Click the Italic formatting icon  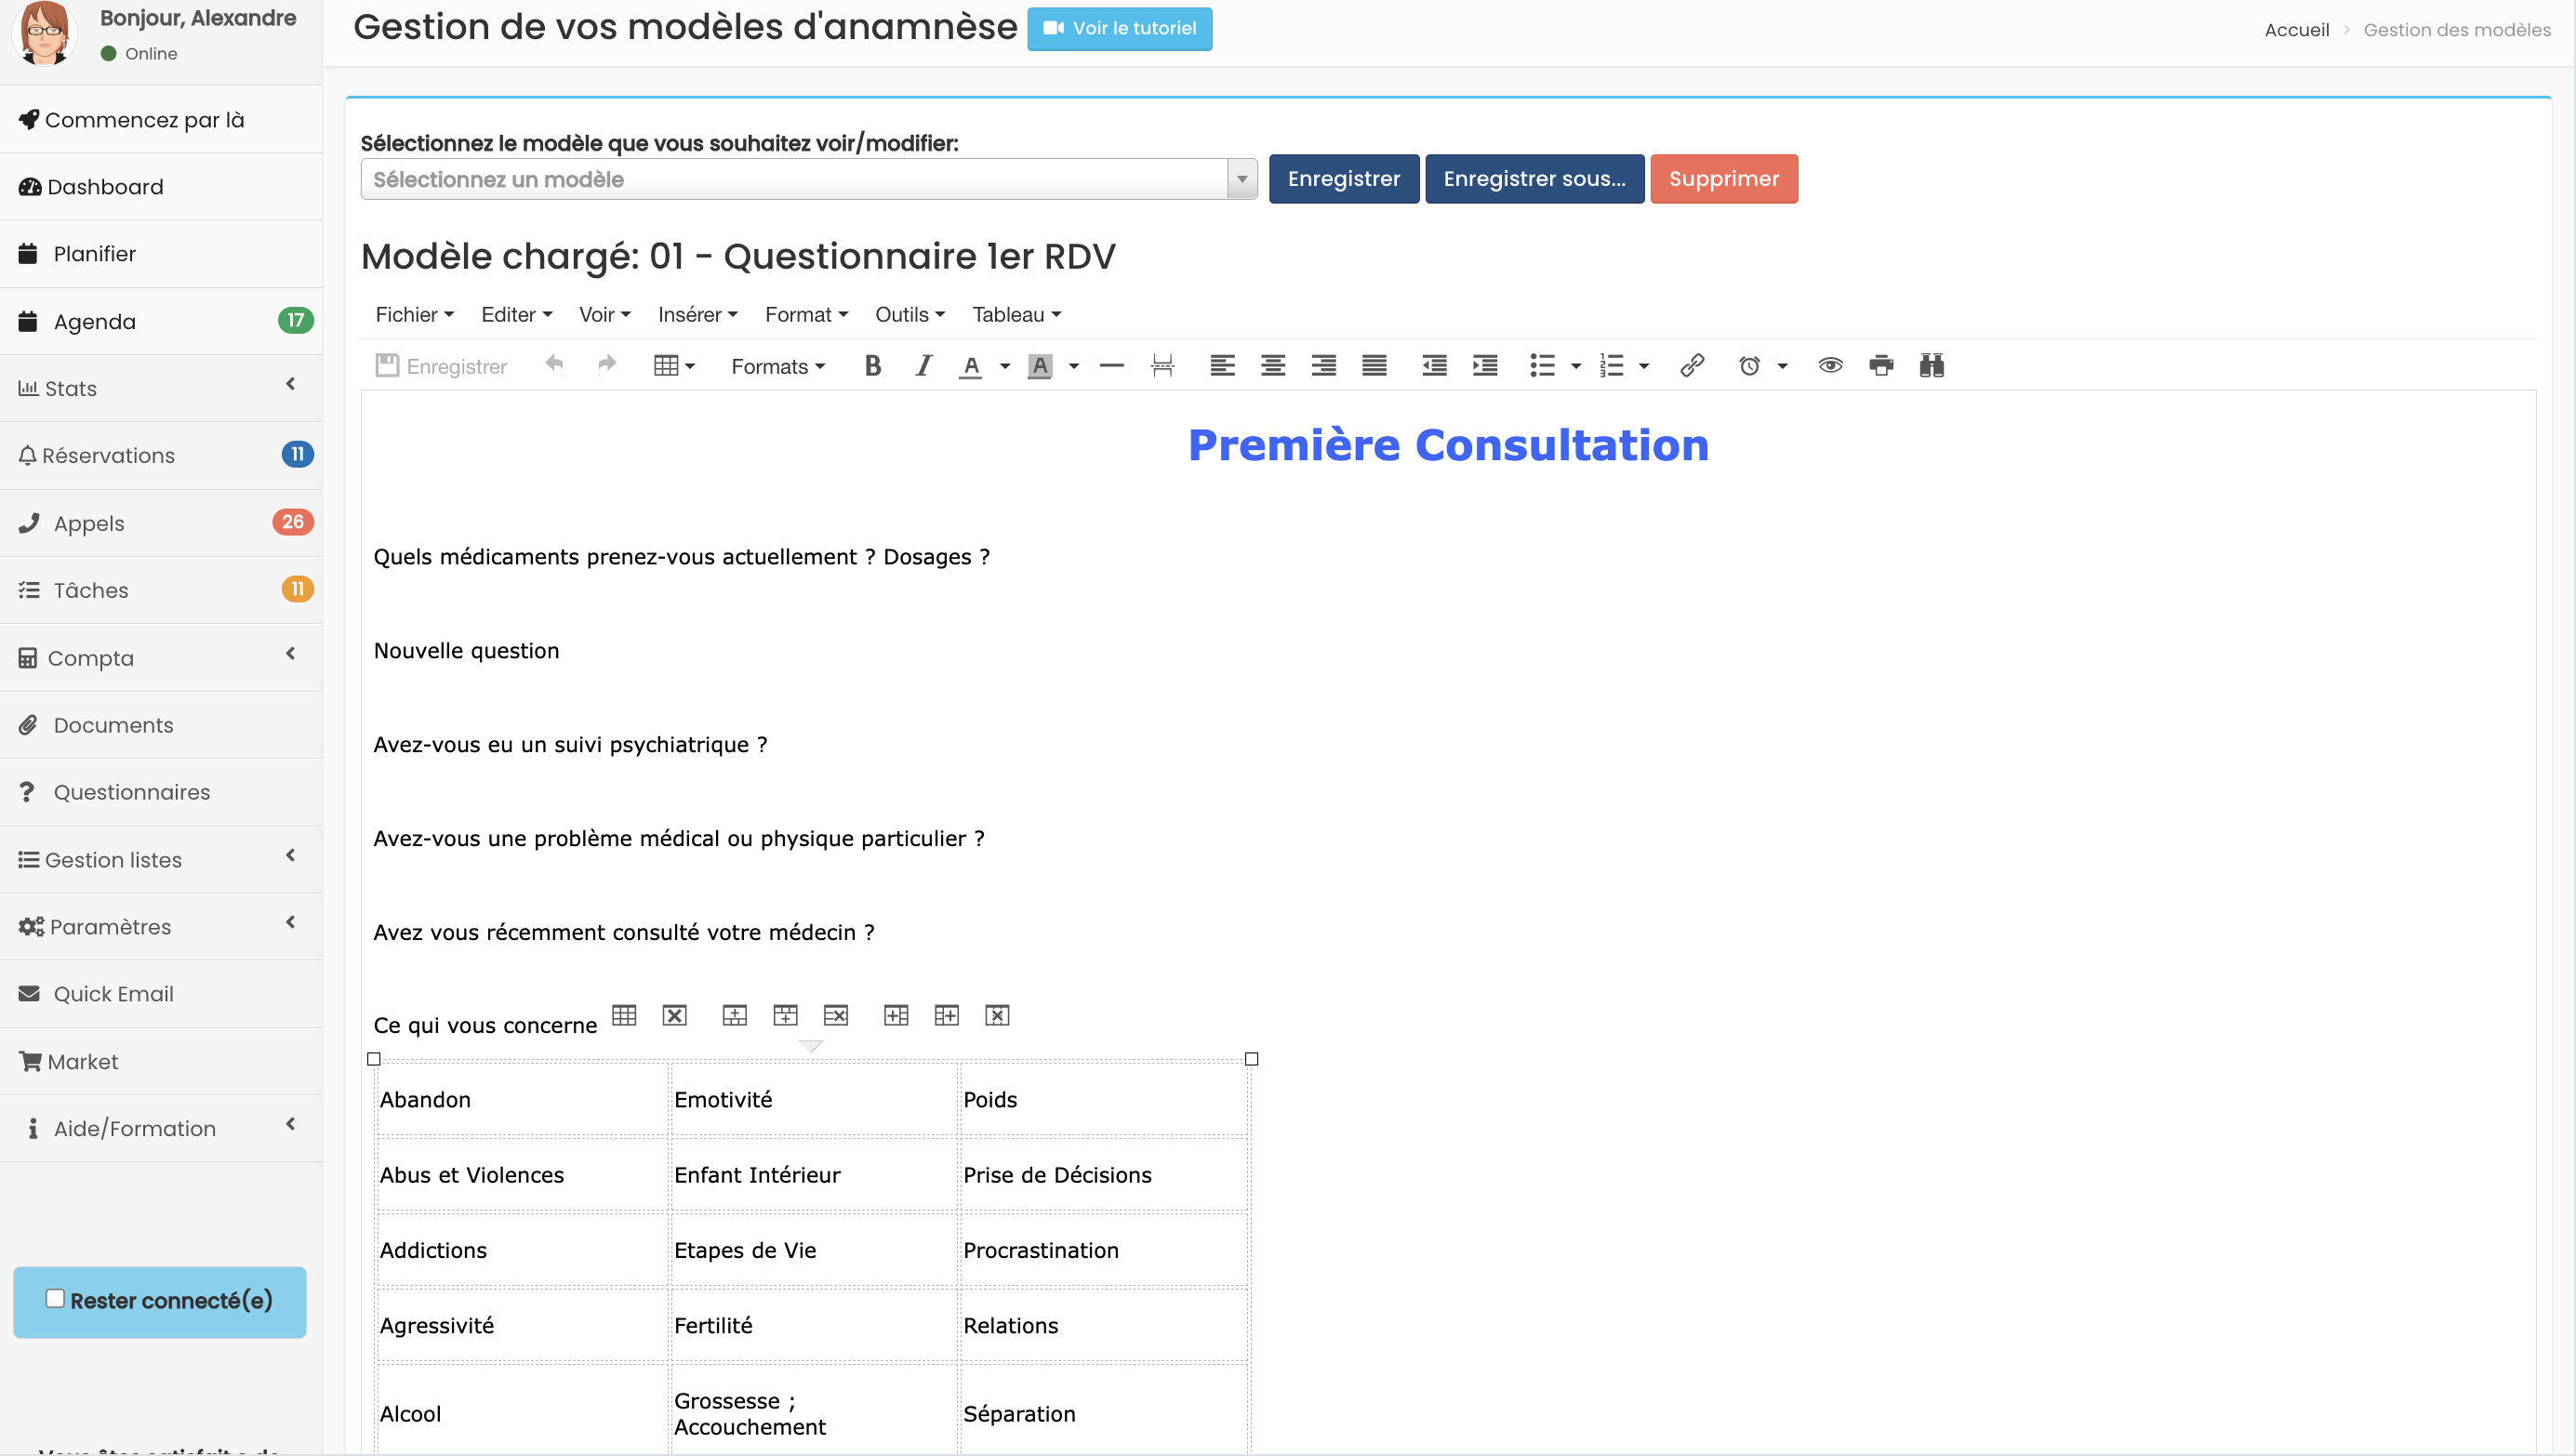[922, 364]
